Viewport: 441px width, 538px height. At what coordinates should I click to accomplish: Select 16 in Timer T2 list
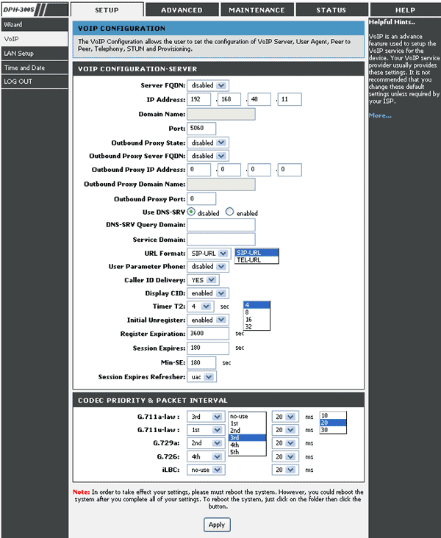[257, 320]
